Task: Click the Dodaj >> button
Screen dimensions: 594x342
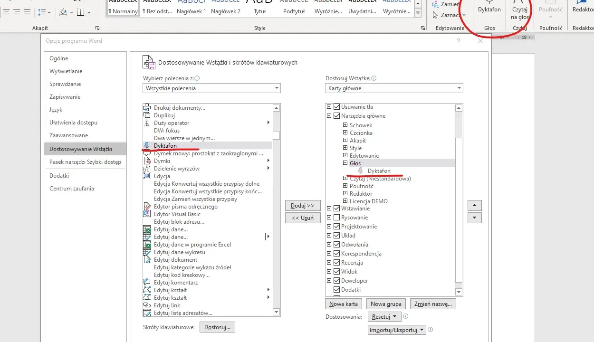Action: click(x=303, y=206)
